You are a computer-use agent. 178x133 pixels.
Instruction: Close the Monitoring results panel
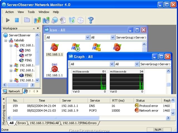click(x=4, y=99)
